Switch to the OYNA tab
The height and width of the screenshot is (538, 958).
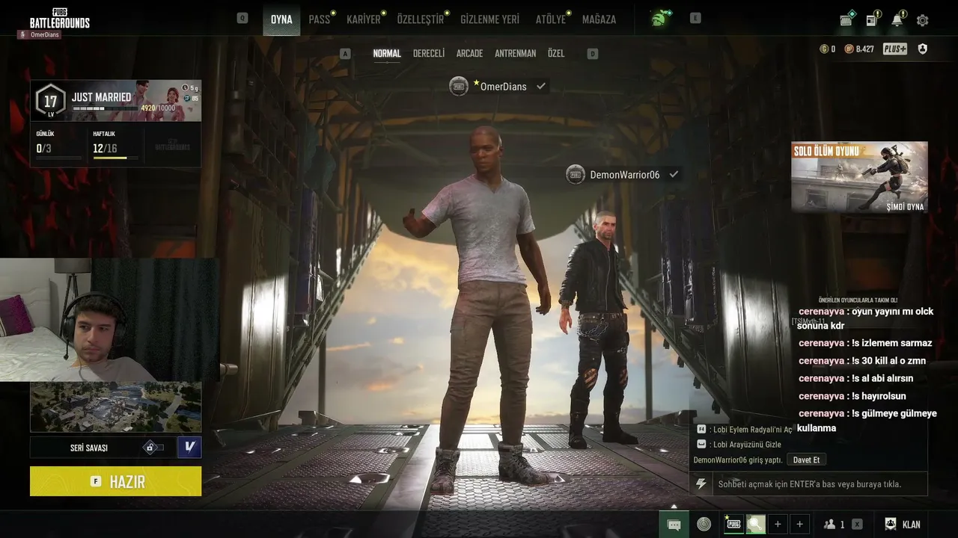(281, 19)
